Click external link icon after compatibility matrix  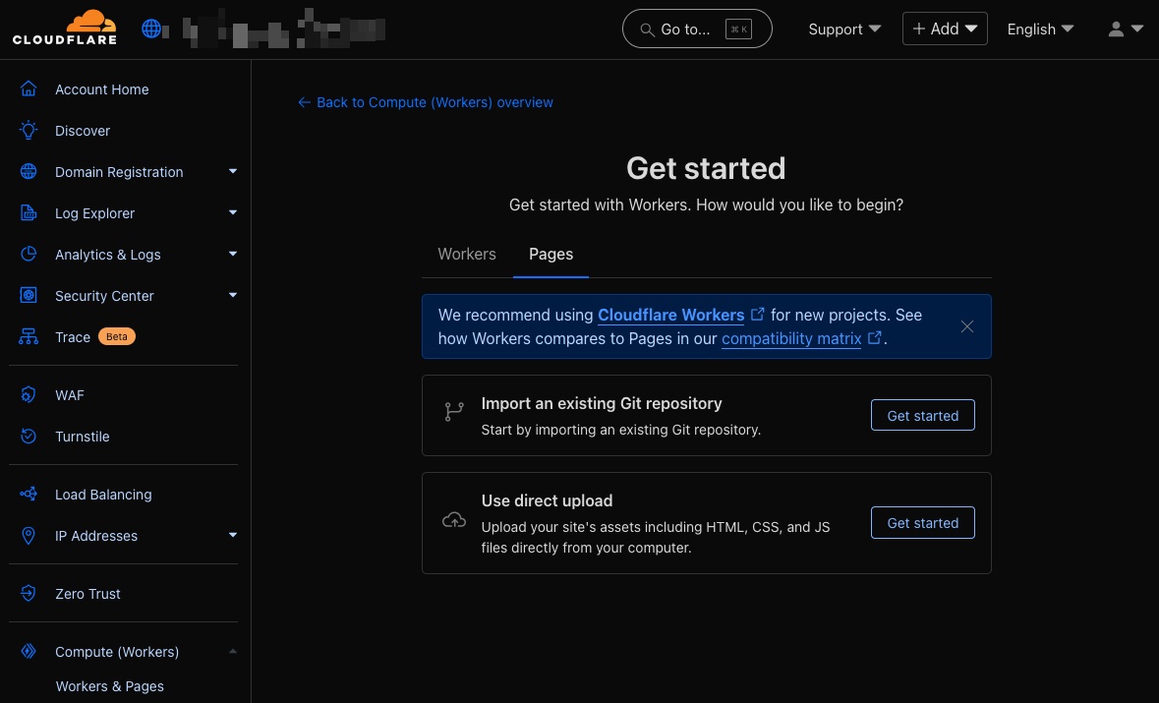click(x=875, y=338)
